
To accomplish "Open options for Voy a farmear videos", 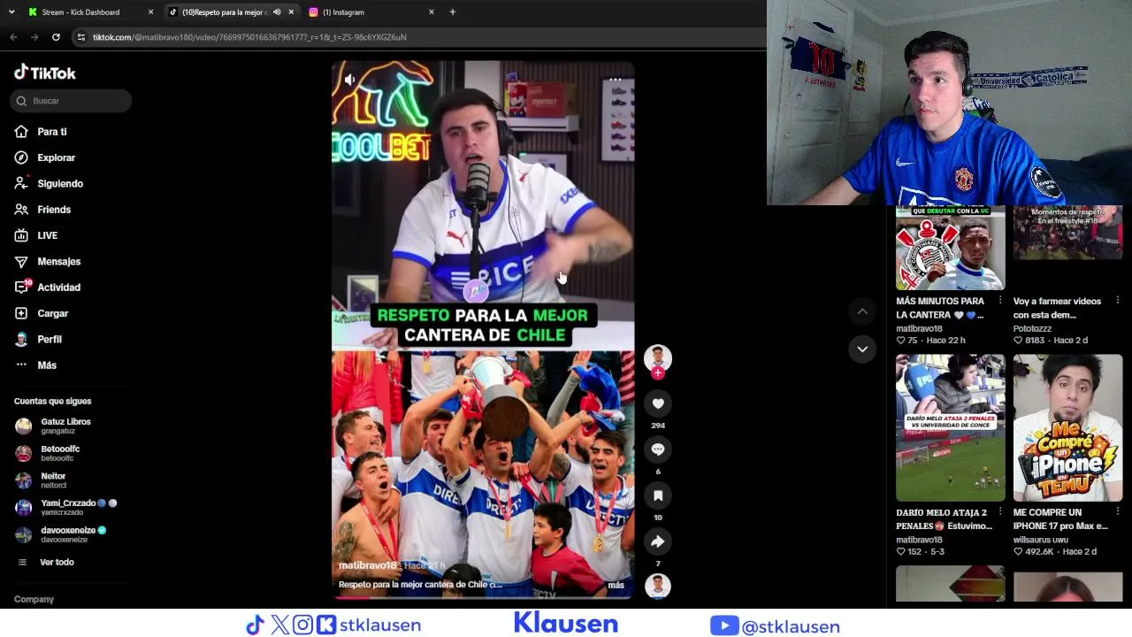I will [x=1118, y=301].
